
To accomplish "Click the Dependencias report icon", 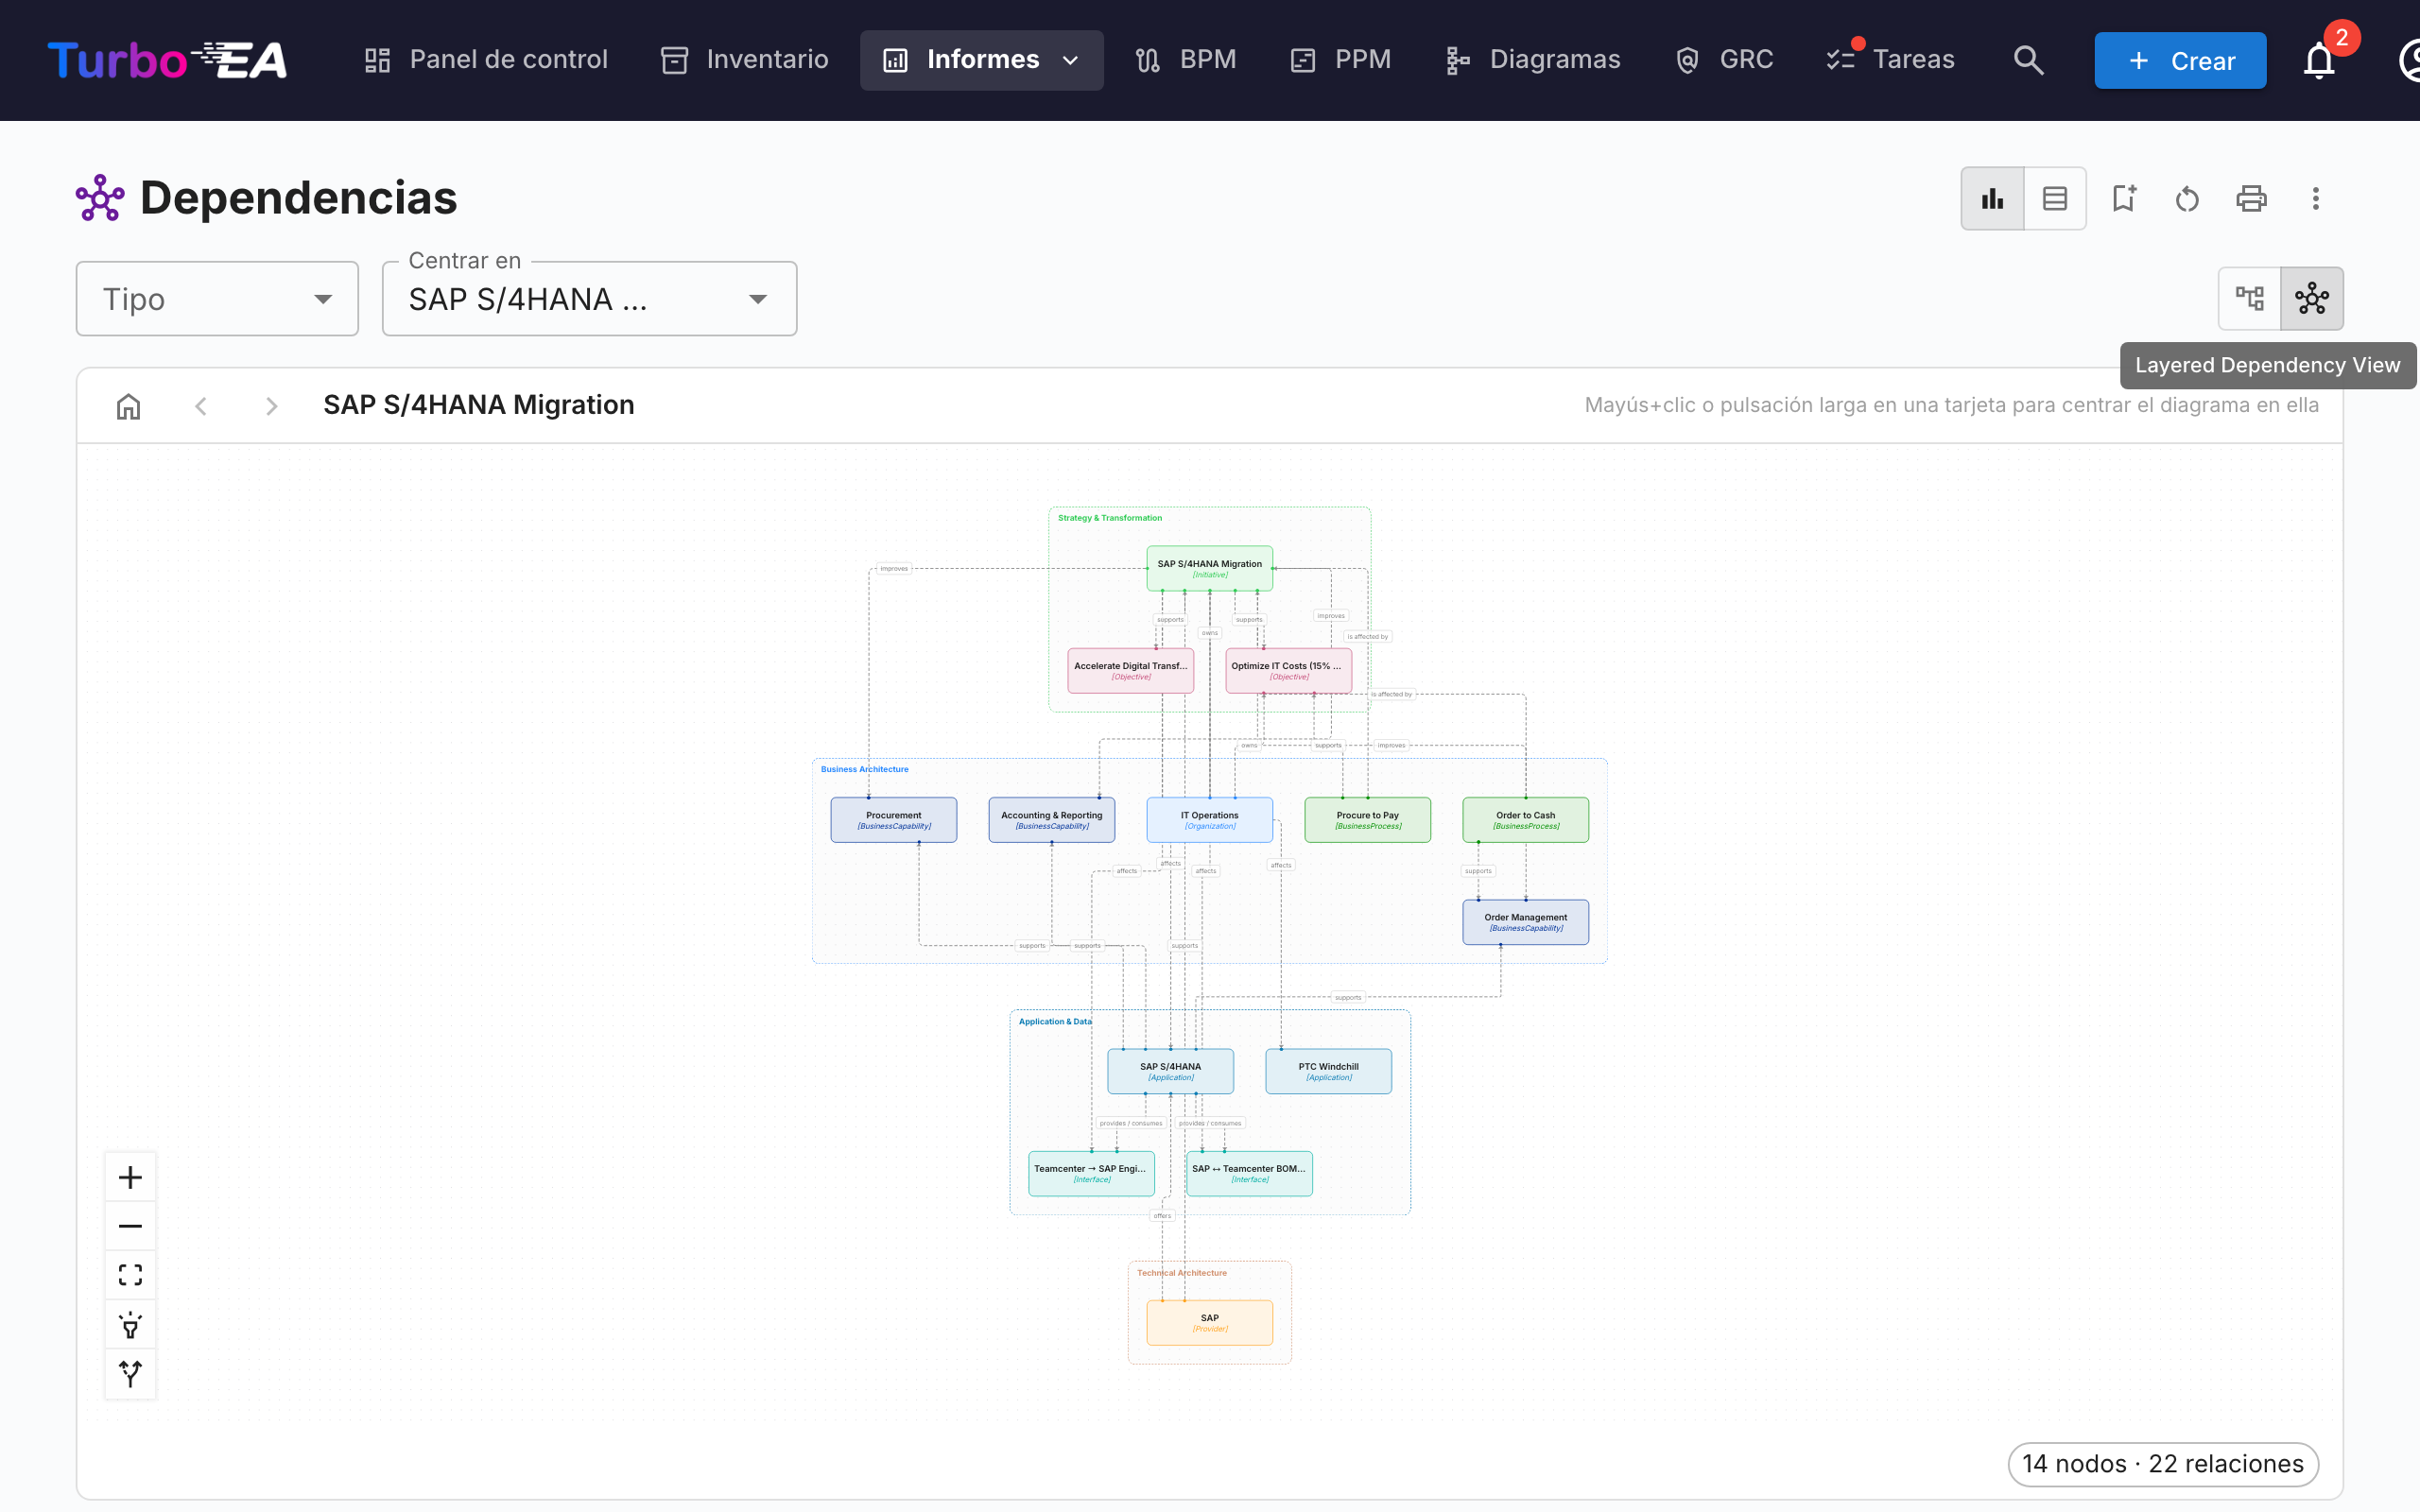I will click(x=100, y=198).
